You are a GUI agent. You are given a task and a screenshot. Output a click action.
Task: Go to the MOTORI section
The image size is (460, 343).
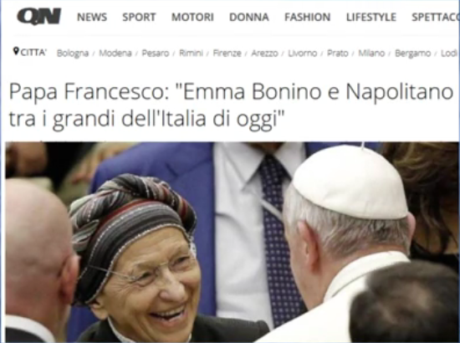(192, 18)
